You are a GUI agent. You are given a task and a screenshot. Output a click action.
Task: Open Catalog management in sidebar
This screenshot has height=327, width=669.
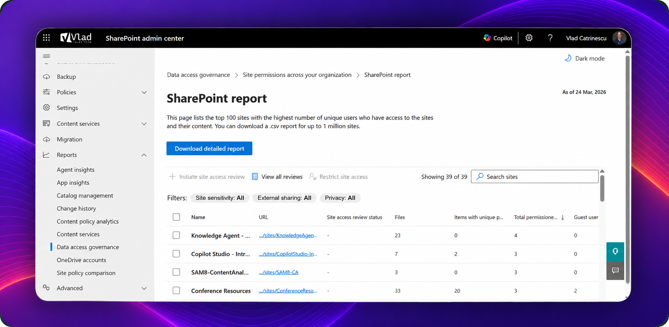point(85,195)
